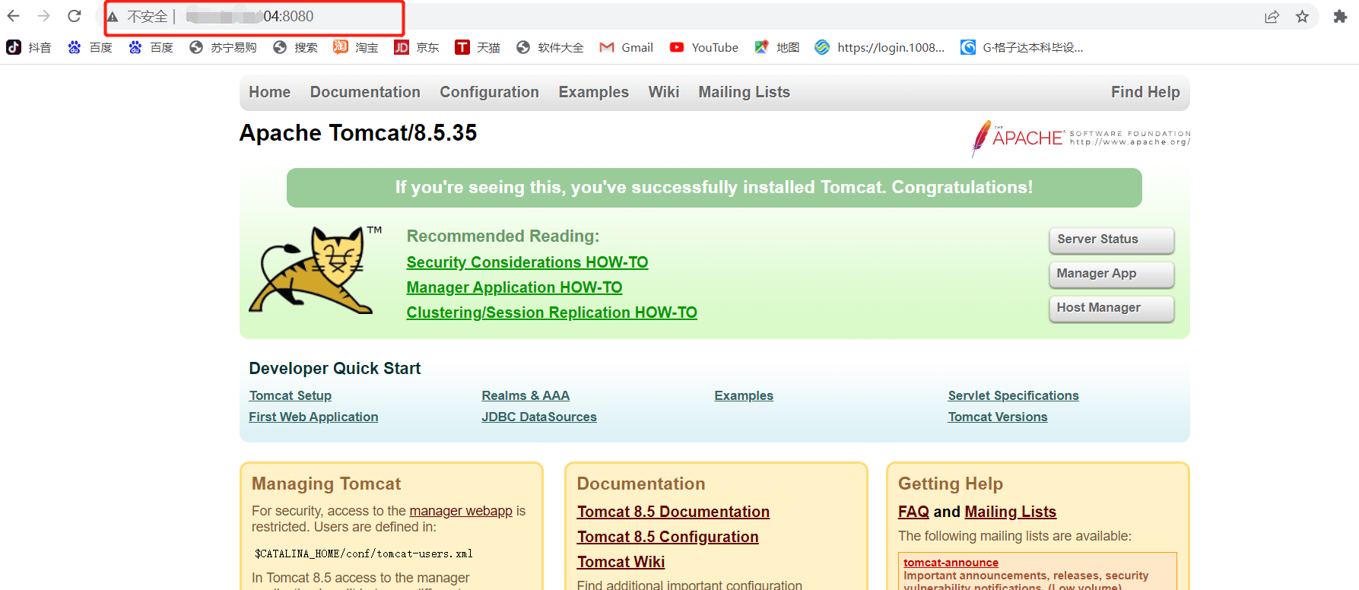Open the 淘宝 bookmark
This screenshot has height=590, width=1359.
tap(356, 47)
